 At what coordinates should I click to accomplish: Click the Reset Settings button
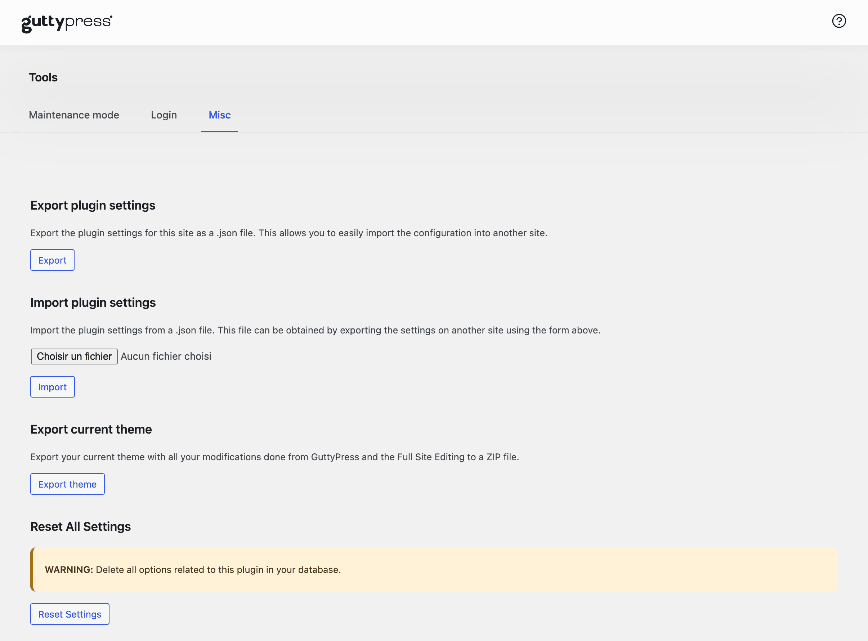pos(70,614)
